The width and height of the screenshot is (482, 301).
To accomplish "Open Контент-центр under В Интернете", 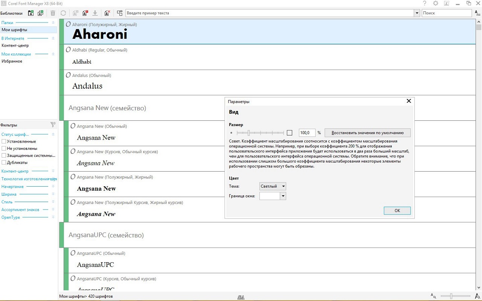I will point(15,46).
